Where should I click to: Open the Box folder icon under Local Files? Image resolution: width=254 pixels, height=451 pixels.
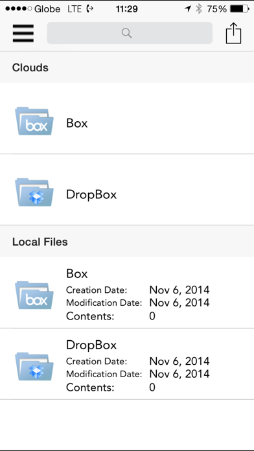[x=34, y=295]
